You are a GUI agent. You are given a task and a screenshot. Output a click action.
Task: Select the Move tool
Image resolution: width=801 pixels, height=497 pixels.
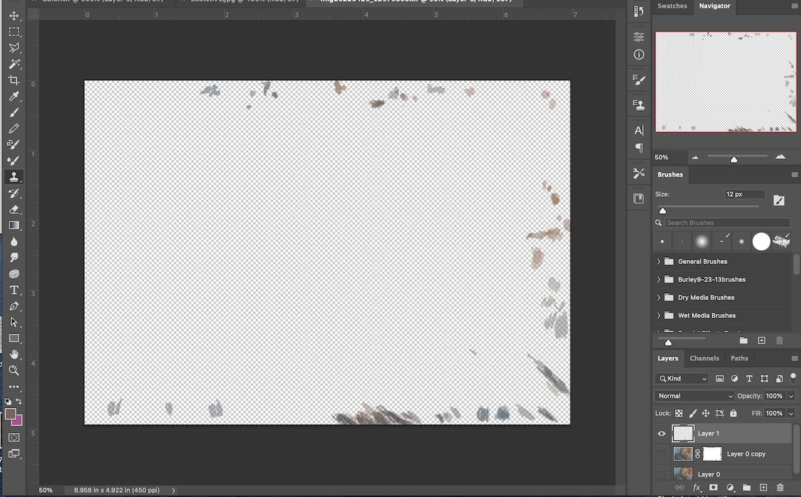point(14,16)
